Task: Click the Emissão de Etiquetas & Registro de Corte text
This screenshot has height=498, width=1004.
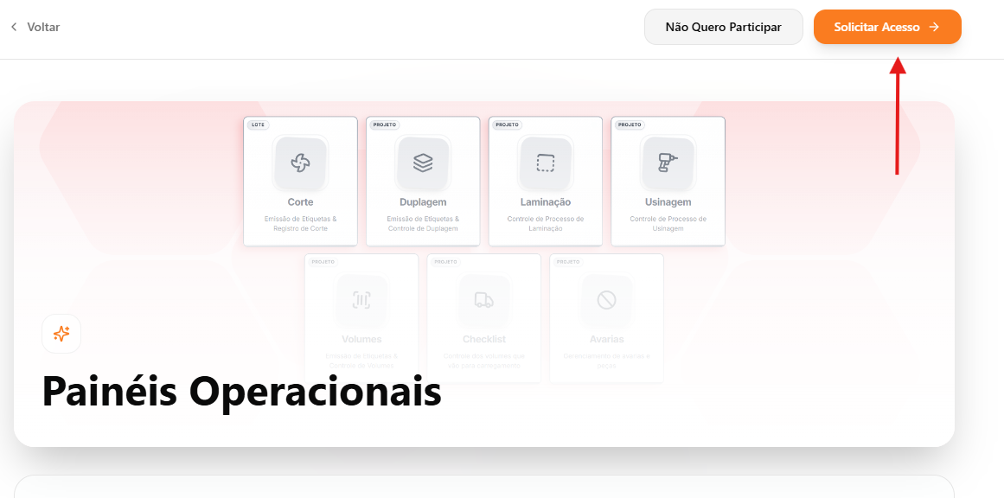Action: point(300,223)
